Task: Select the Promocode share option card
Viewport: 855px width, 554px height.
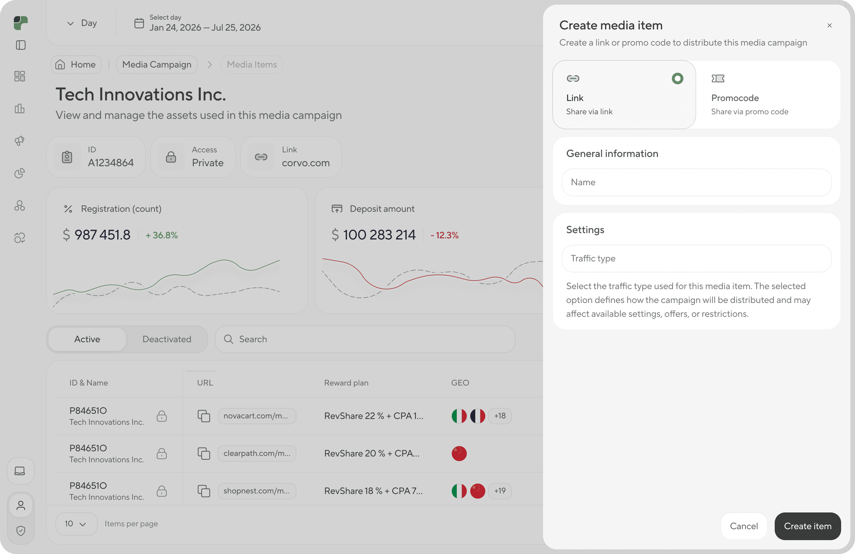Action: click(768, 95)
